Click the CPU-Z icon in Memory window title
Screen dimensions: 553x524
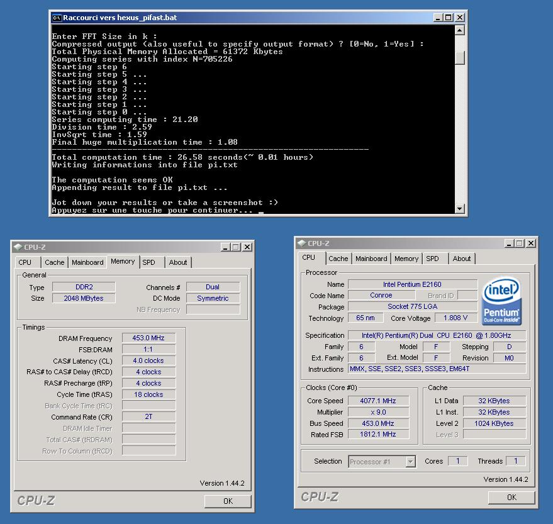click(18, 247)
